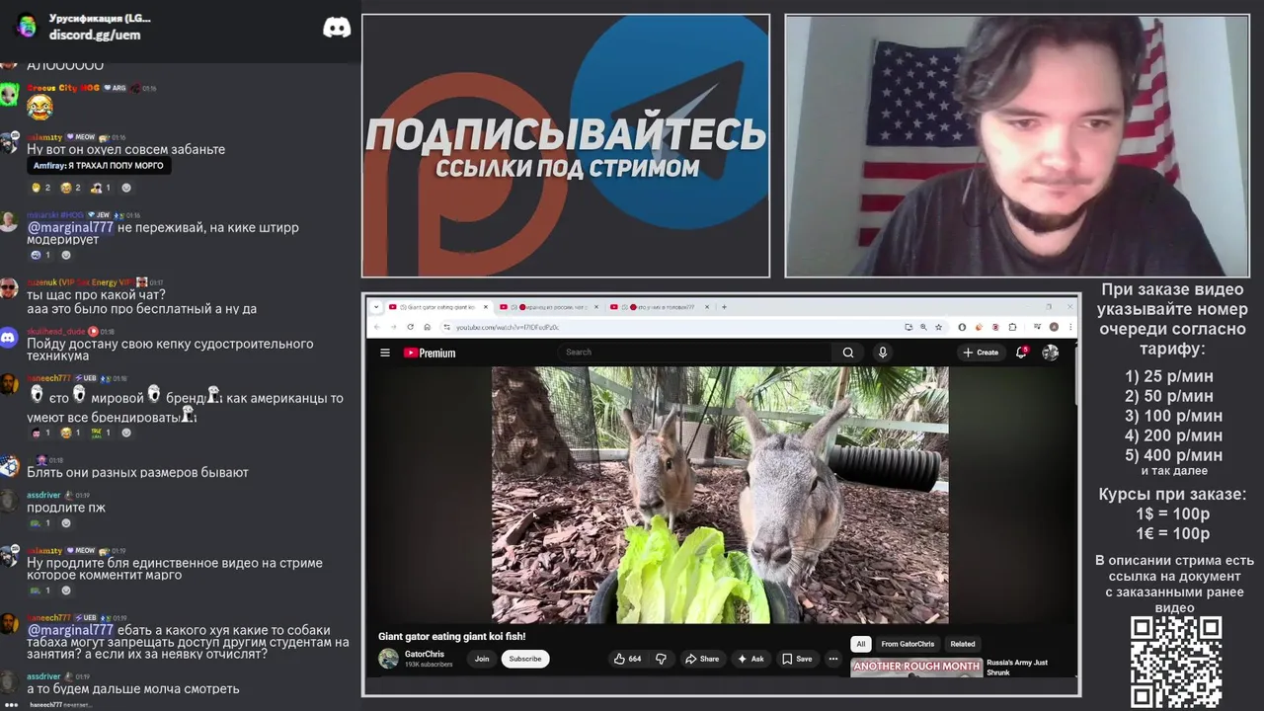Open the YouTube hamburger guide menu
Image resolution: width=1264 pixels, height=711 pixels.
[385, 353]
